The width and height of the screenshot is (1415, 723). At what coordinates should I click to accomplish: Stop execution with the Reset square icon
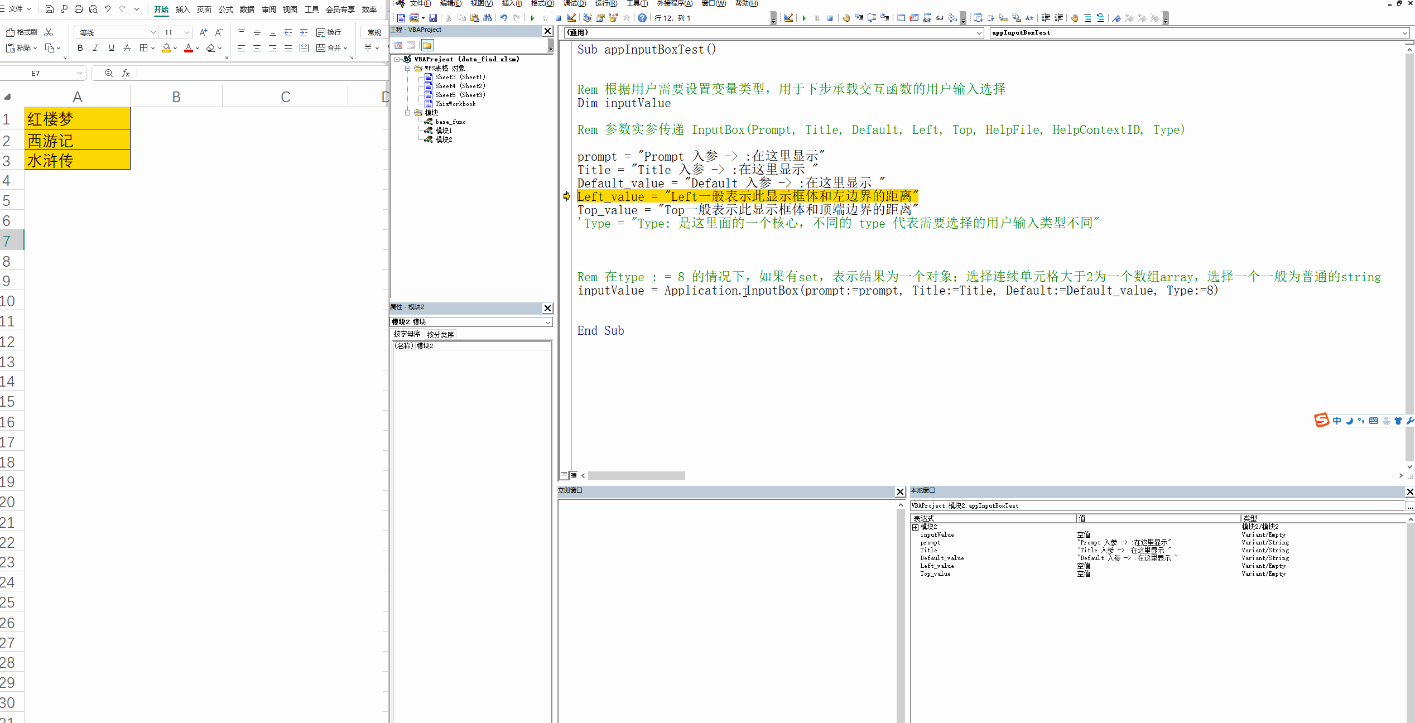pyautogui.click(x=557, y=18)
